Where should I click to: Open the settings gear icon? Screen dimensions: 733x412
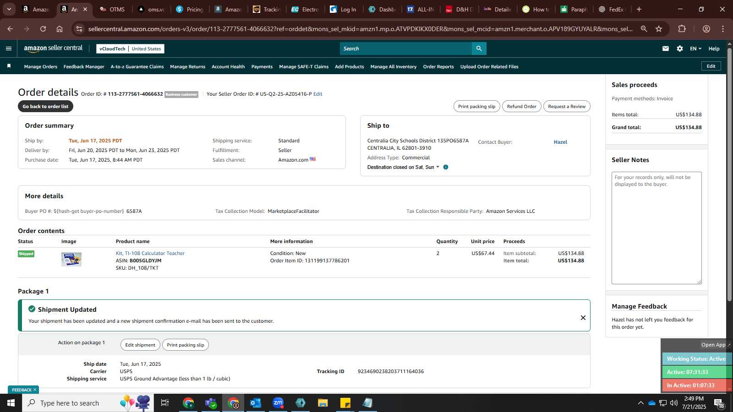[680, 49]
